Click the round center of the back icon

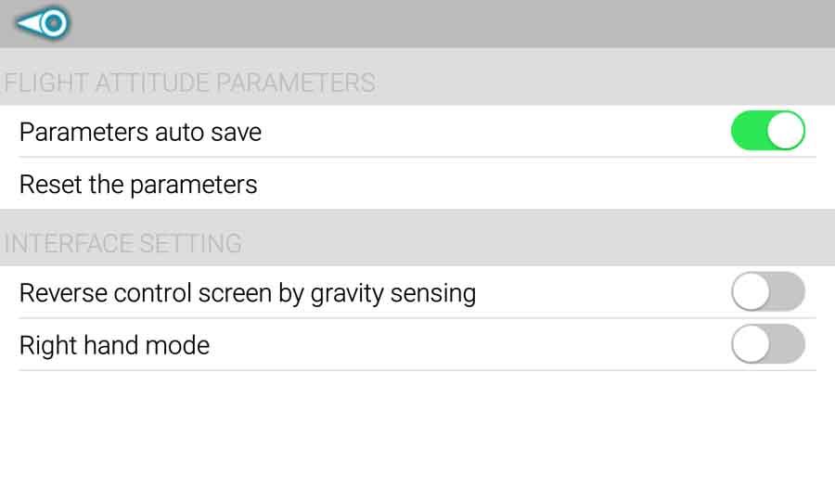54,23
